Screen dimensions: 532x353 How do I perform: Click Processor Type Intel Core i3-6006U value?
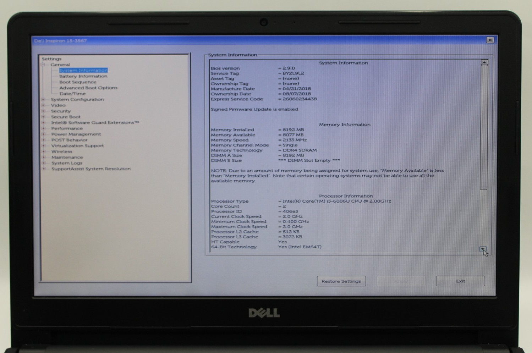(x=337, y=201)
